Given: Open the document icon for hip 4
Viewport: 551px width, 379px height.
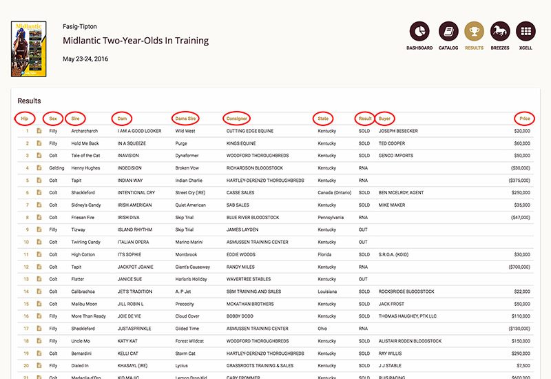Looking at the screenshot, I should click(39, 167).
